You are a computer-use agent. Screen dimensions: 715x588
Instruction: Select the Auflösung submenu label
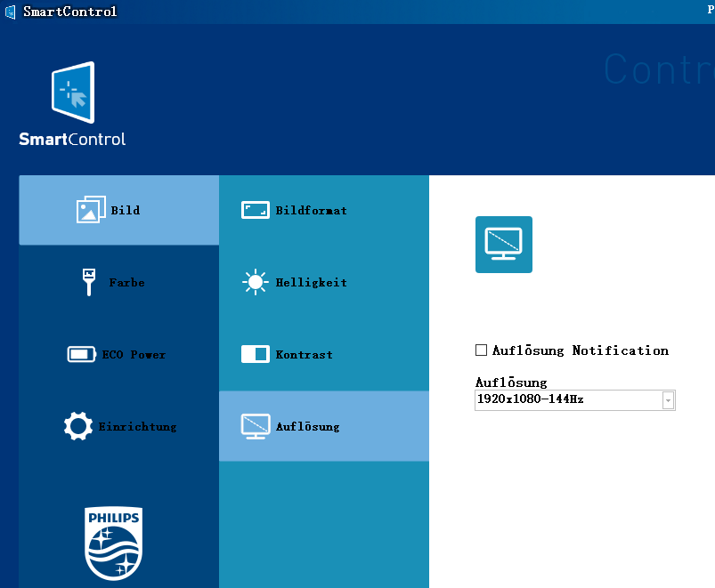coord(307,427)
